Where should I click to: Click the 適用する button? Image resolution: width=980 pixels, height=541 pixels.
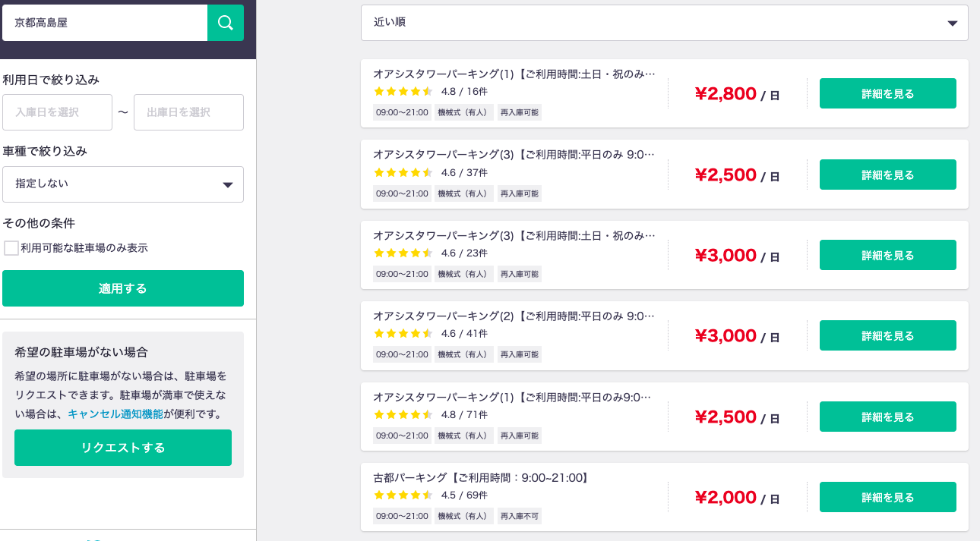pyautogui.click(x=123, y=288)
